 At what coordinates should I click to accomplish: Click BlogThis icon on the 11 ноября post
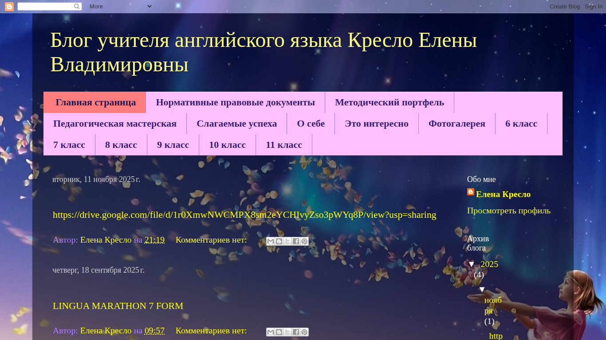[279, 241]
